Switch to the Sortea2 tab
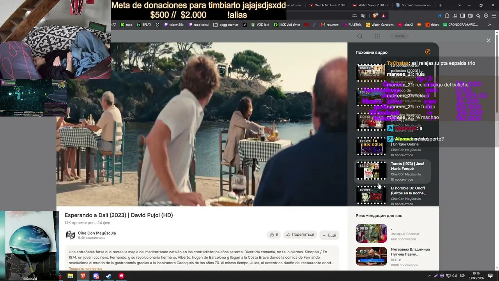Screen dimensions: 499x281 point(414,5)
